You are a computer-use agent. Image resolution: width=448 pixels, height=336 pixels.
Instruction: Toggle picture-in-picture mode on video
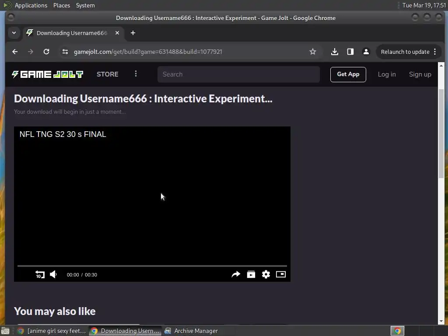click(281, 275)
